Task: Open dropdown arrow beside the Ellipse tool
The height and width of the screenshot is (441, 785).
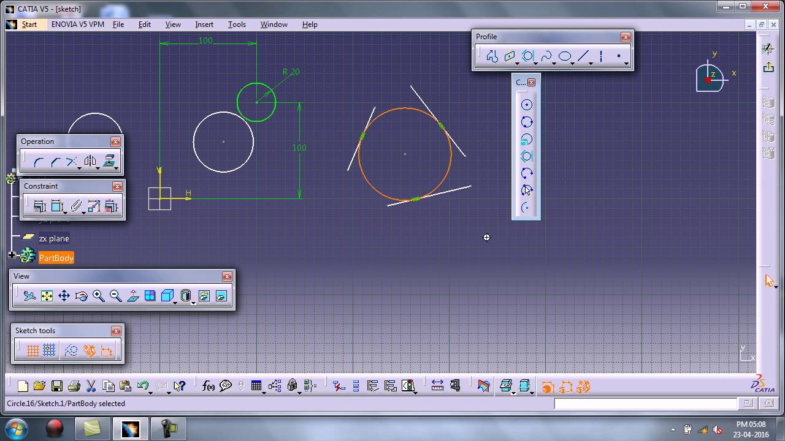Action: point(573,63)
